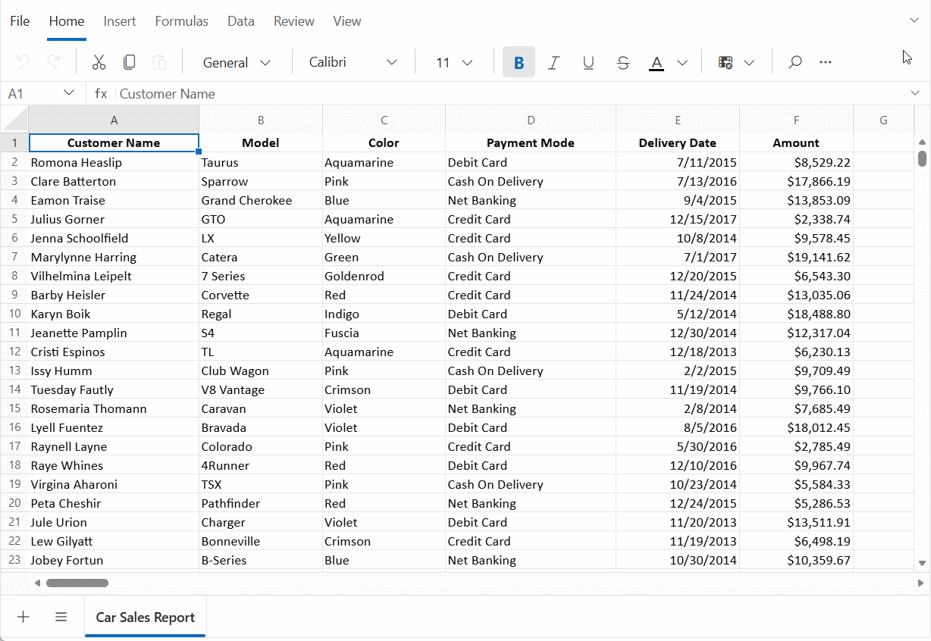Select row 10 header
Viewport: 931px width, 641px height.
coord(14,314)
